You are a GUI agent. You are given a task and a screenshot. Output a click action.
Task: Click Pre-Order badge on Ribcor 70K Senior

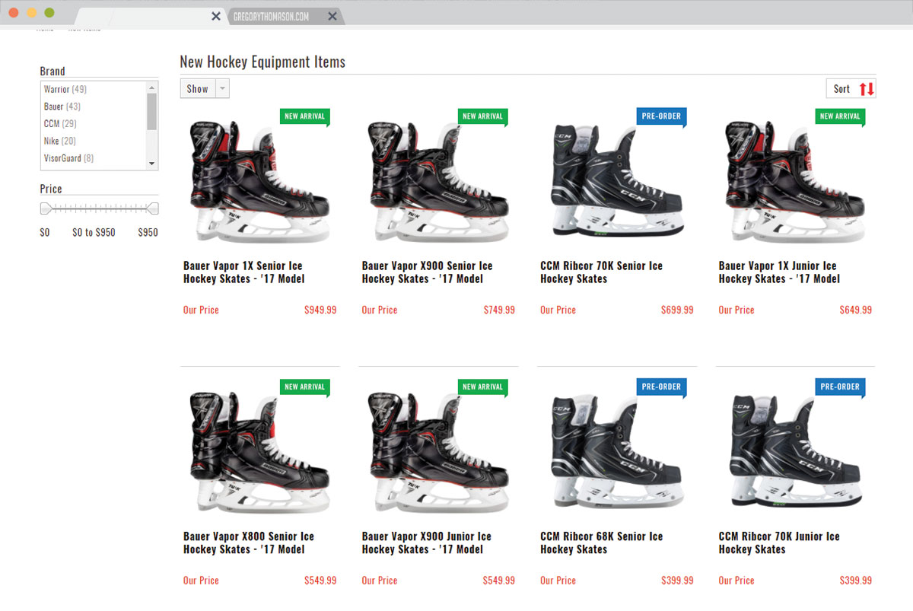[661, 116]
